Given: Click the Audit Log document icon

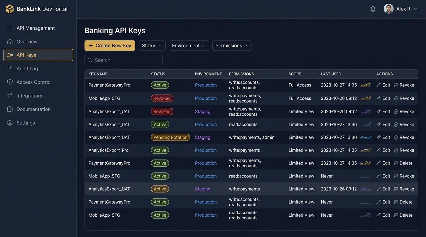Looking at the screenshot, I should coord(10,69).
